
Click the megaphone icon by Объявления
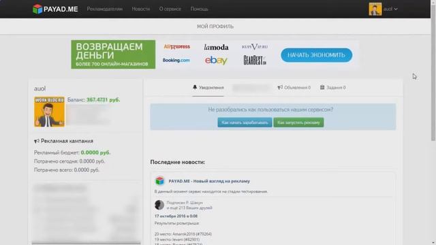(x=280, y=87)
